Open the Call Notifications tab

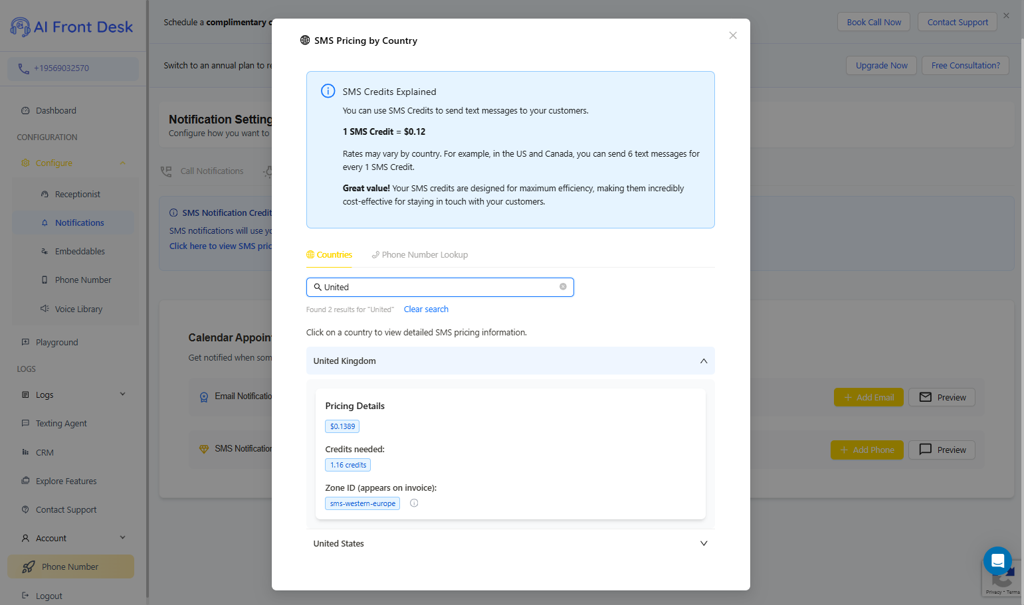203,171
